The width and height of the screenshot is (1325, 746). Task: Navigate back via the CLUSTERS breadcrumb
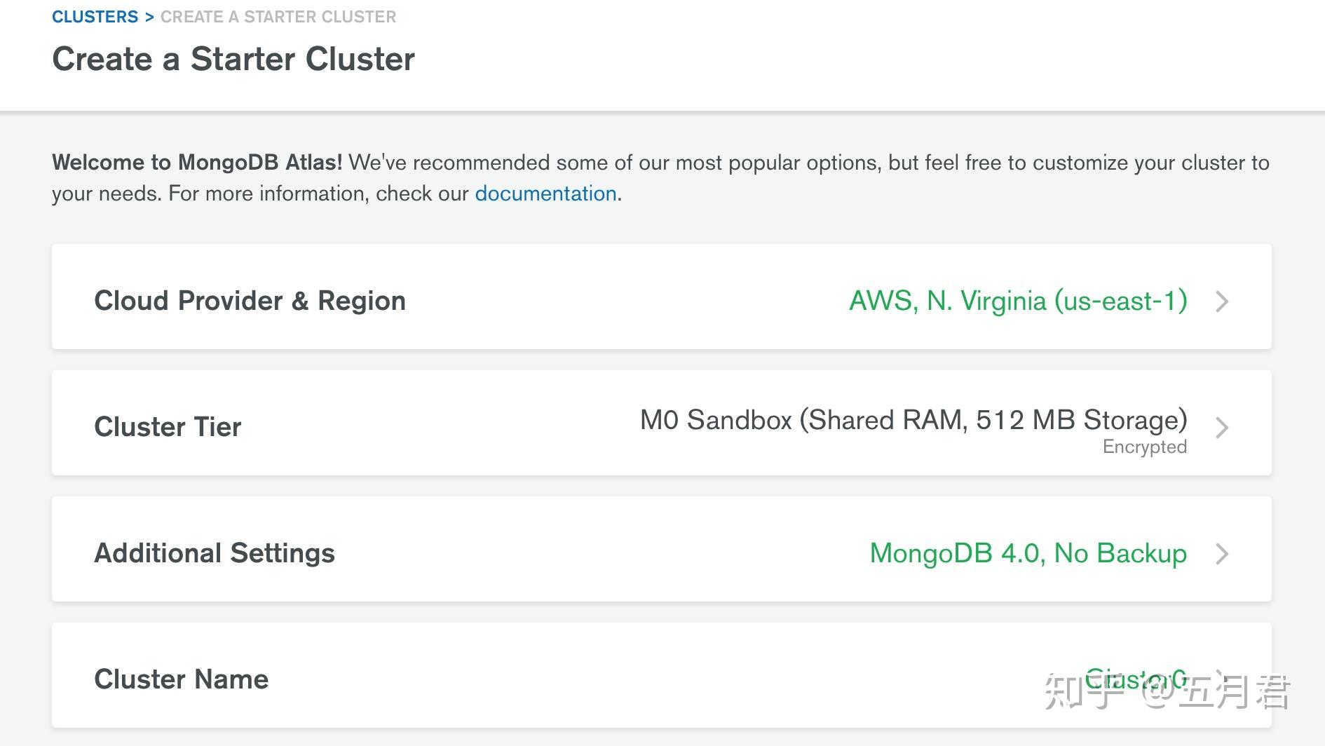[x=95, y=16]
